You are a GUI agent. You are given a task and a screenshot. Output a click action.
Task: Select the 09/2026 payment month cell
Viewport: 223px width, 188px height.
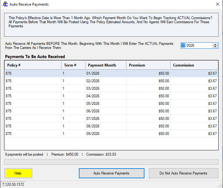pyautogui.click(x=106, y=133)
